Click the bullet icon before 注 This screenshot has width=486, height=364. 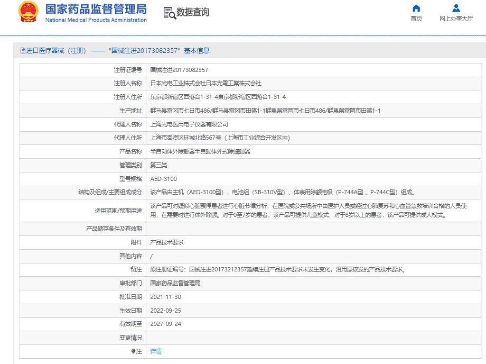coord(134,351)
